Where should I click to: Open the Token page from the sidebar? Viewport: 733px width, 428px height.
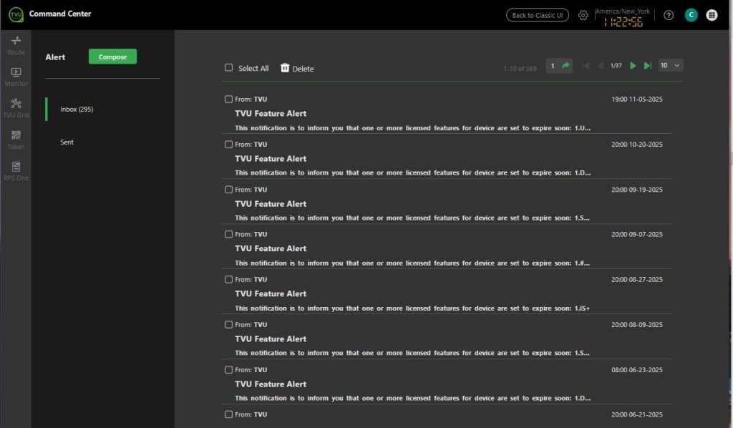(15, 137)
